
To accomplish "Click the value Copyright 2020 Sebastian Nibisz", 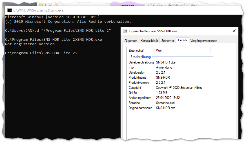I will pyautogui.click(x=179, y=88).
